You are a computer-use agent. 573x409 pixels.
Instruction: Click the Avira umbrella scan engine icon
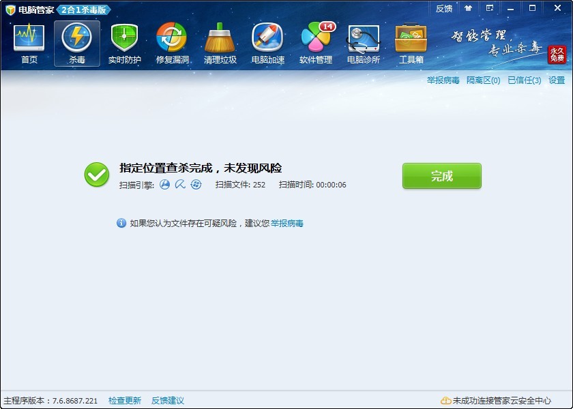pyautogui.click(x=180, y=185)
